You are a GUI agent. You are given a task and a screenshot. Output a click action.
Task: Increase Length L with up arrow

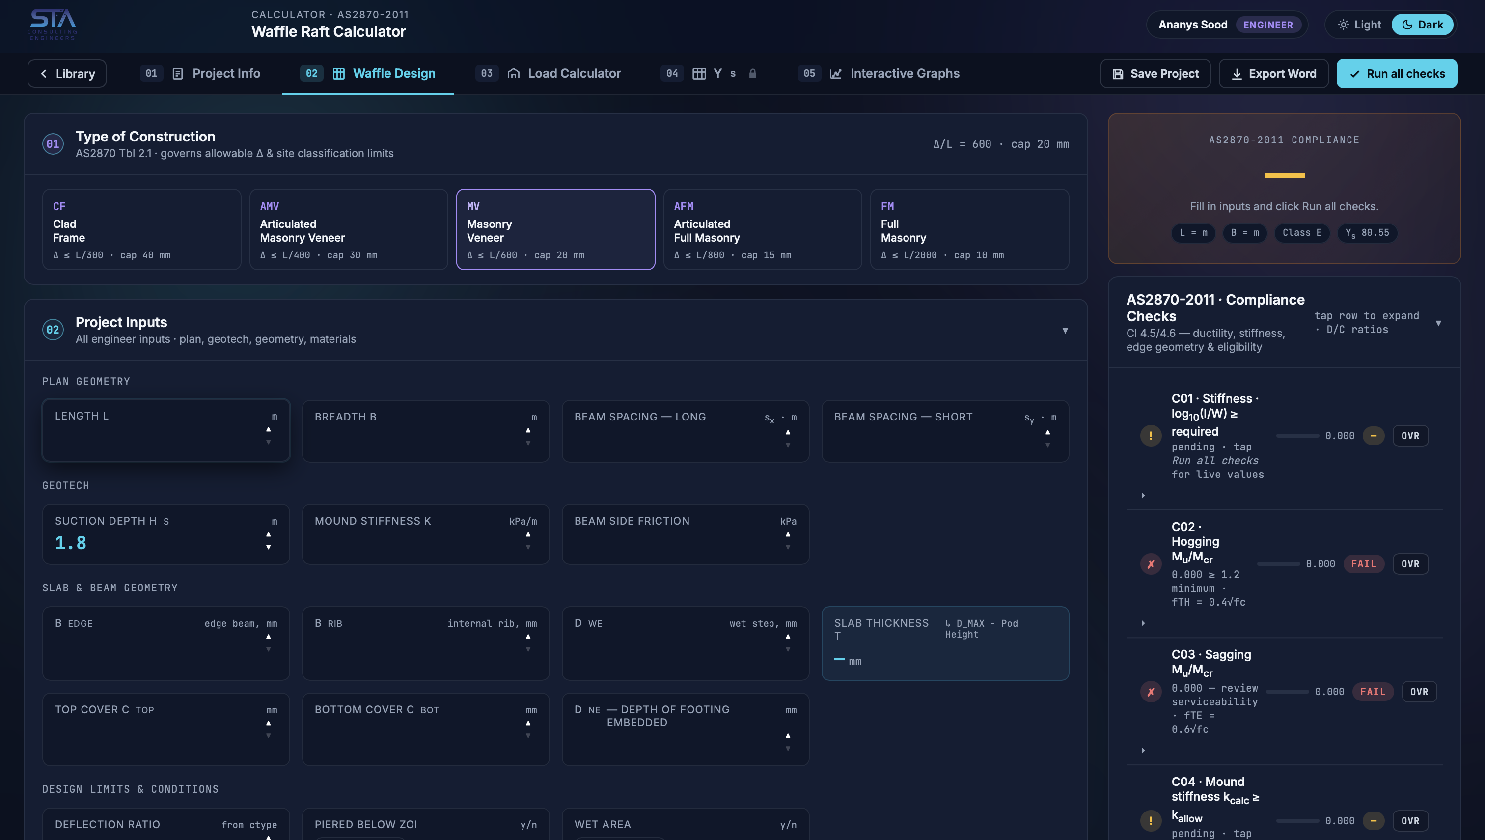coord(268,429)
